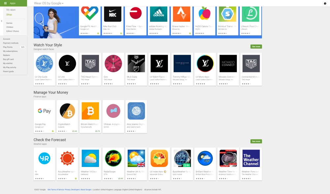Open the Giro watch face icon
Viewport: 330px width, 194px height.
(x=113, y=63)
